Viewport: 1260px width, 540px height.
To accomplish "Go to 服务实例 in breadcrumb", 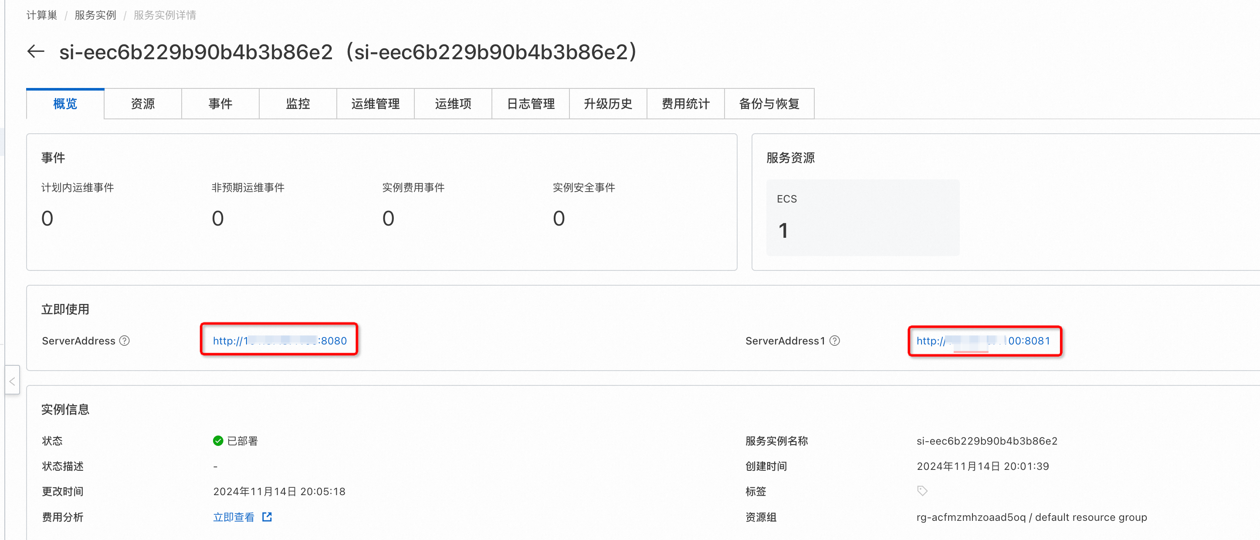I will (x=95, y=15).
